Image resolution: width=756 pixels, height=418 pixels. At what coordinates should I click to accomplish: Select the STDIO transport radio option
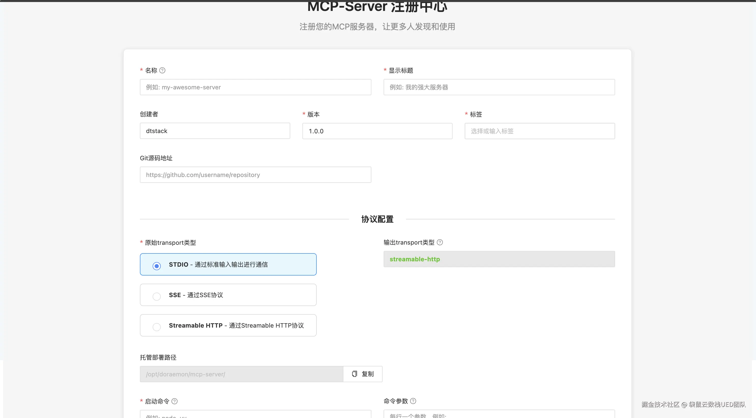click(157, 266)
